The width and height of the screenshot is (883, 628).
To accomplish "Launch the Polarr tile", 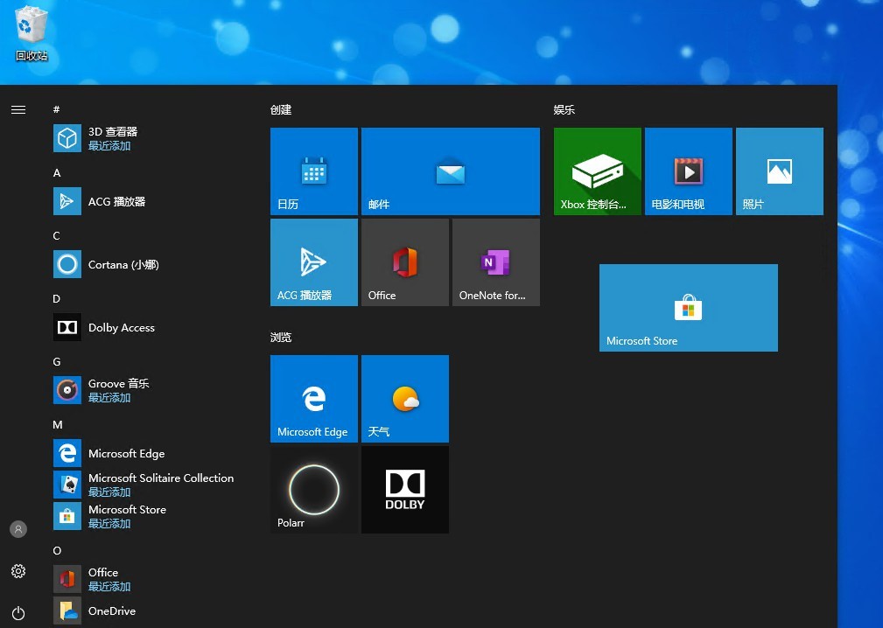I will pyautogui.click(x=314, y=490).
